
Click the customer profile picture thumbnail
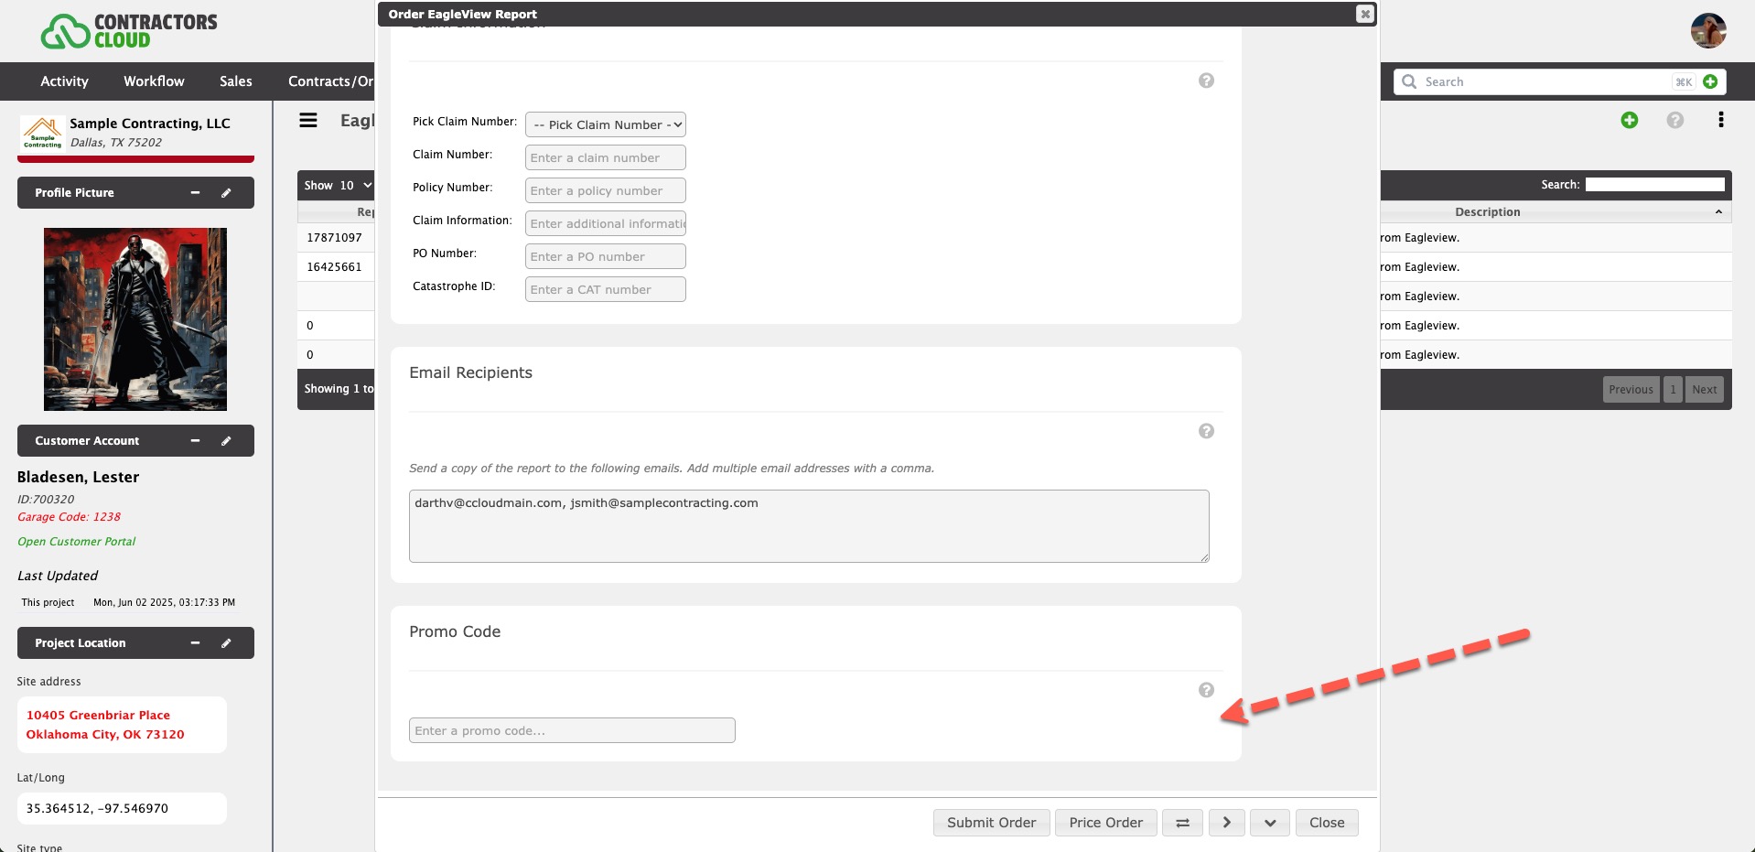point(135,319)
